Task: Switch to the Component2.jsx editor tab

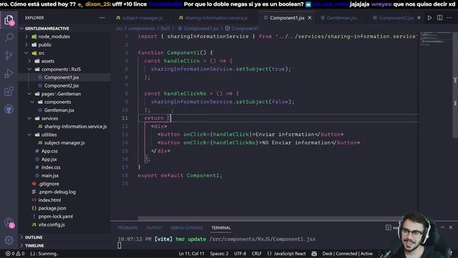Action: [396, 18]
